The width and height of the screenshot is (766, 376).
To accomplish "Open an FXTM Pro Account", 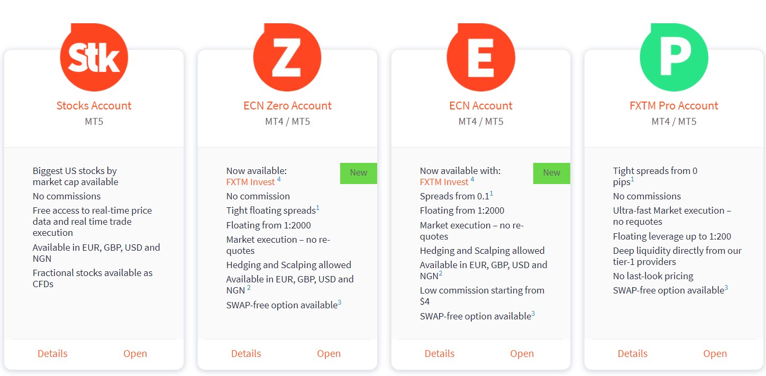I will click(715, 354).
